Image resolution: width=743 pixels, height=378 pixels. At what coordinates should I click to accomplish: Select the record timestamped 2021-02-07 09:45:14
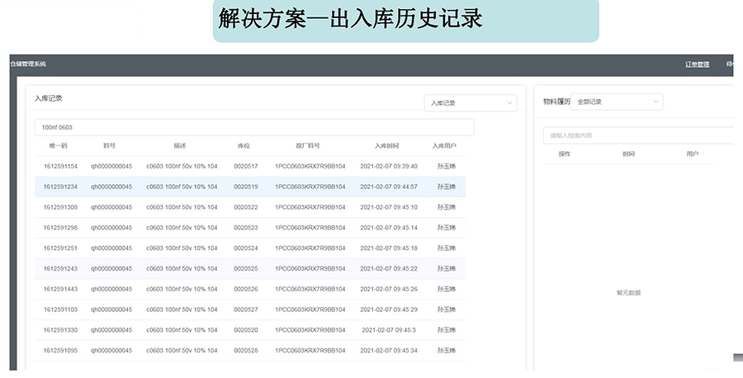[x=389, y=228]
